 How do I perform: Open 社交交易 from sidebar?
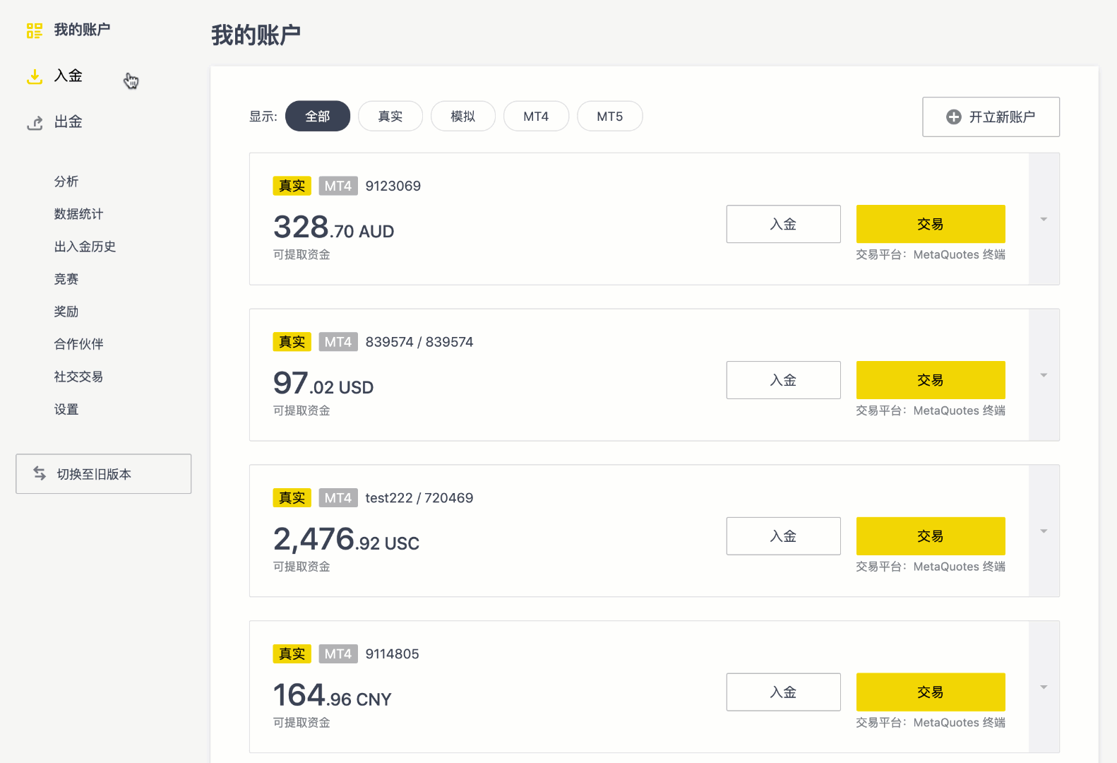[x=78, y=377]
